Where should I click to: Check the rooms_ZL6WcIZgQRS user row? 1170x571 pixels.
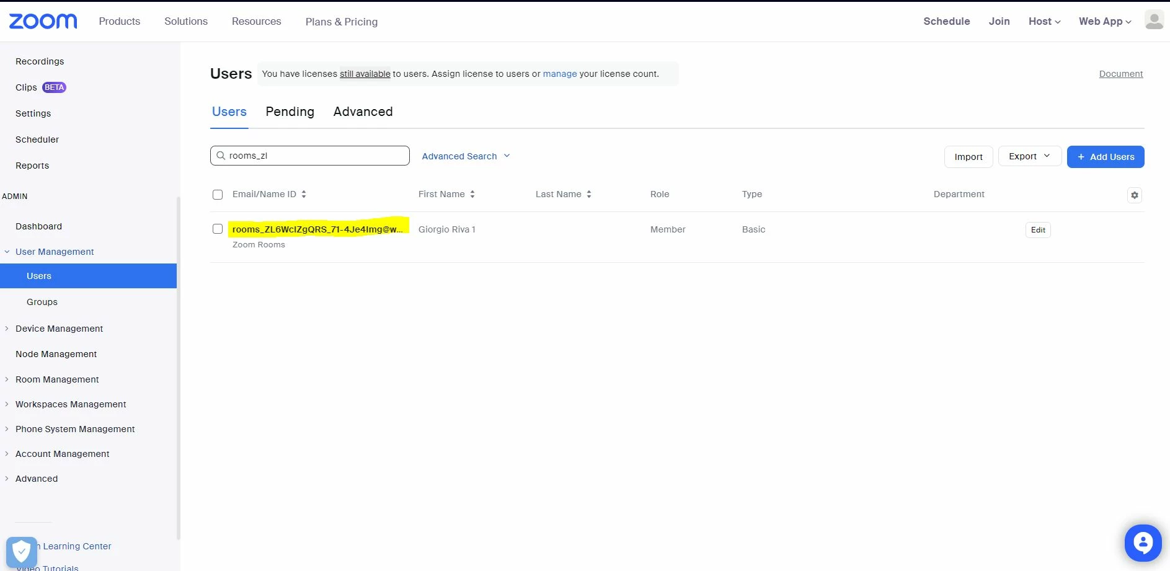(218, 229)
